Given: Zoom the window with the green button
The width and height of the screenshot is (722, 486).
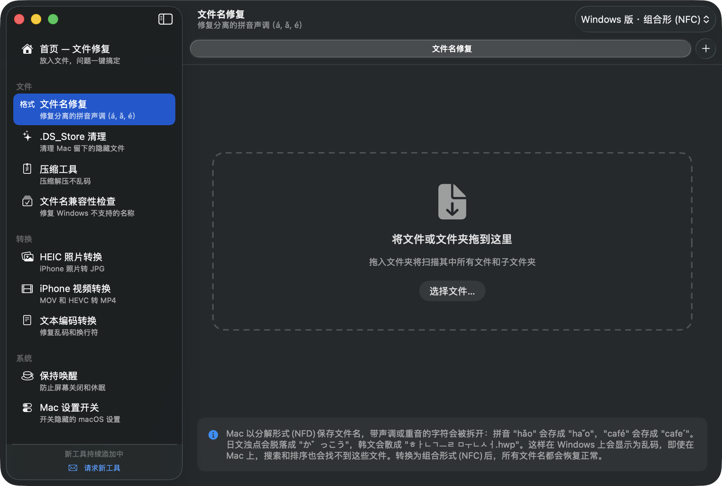Looking at the screenshot, I should tap(53, 19).
